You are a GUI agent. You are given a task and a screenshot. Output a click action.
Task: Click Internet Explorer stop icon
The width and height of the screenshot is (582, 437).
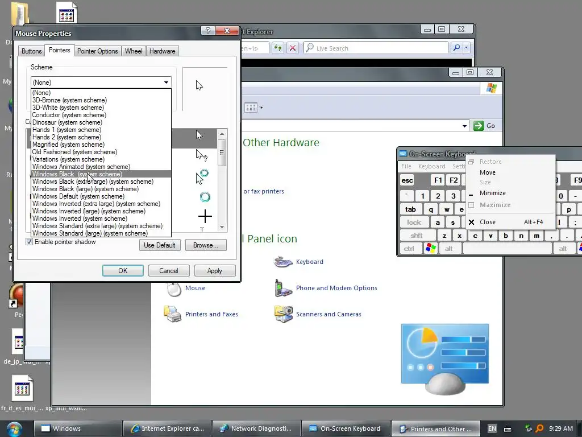293,48
